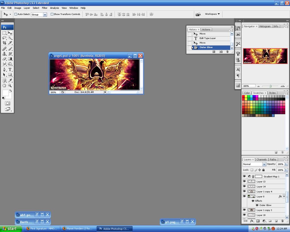
Task: Enable Show Transform Controls checkbox
Action: tap(52, 14)
